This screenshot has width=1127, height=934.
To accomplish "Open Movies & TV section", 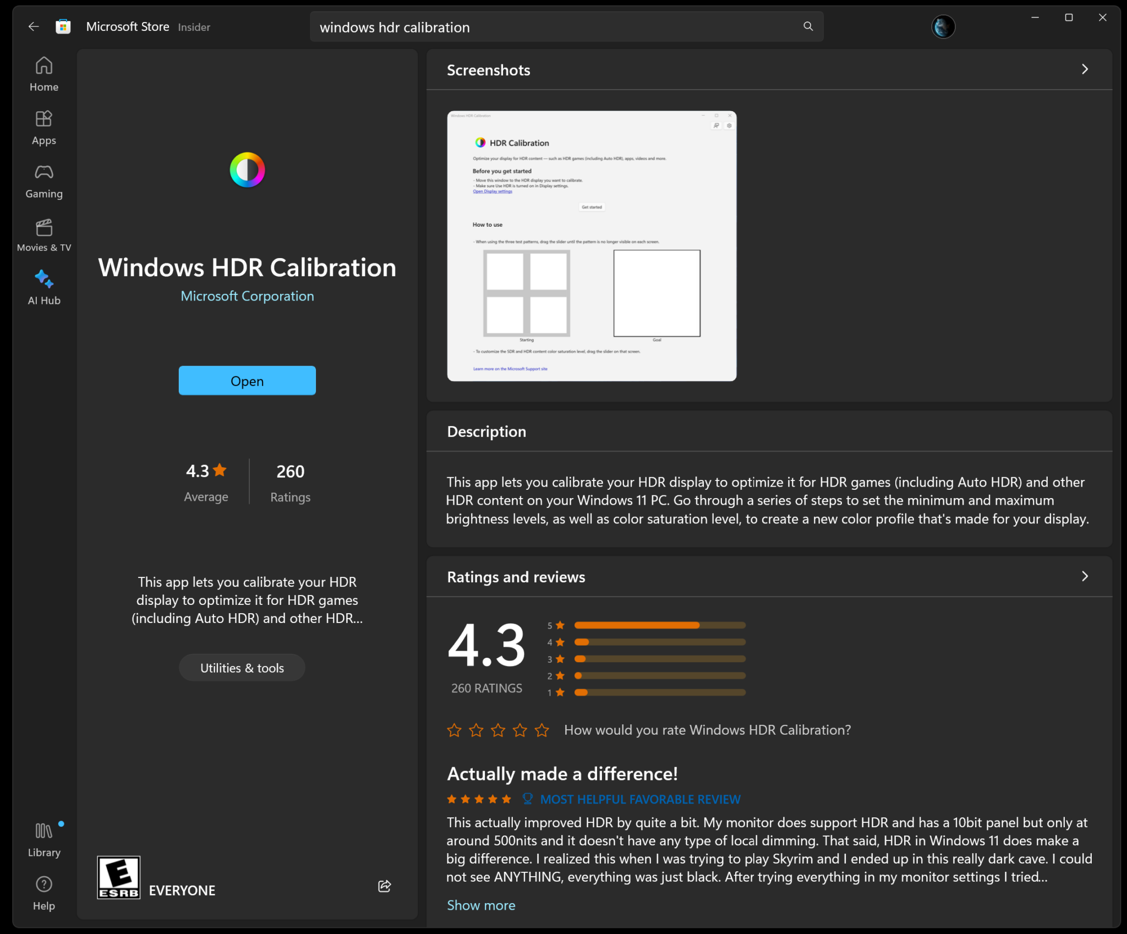I will coord(44,235).
